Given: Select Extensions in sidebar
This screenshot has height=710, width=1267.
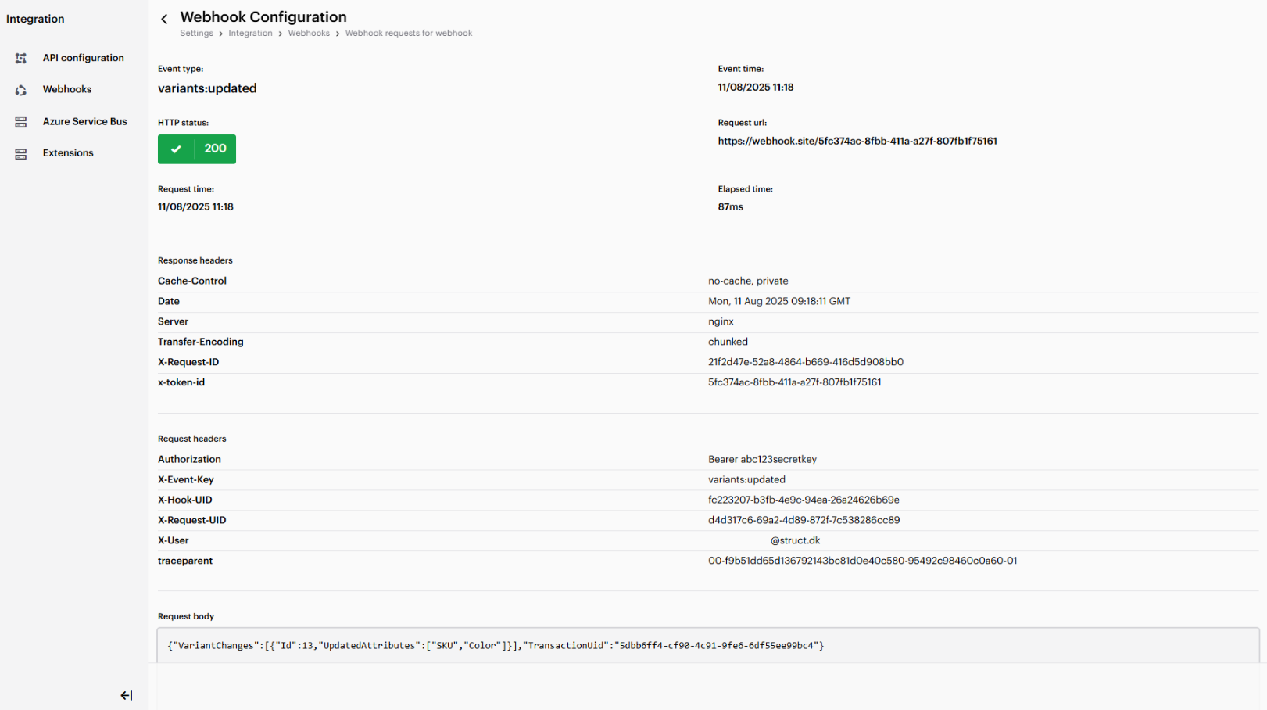Looking at the screenshot, I should coord(68,153).
